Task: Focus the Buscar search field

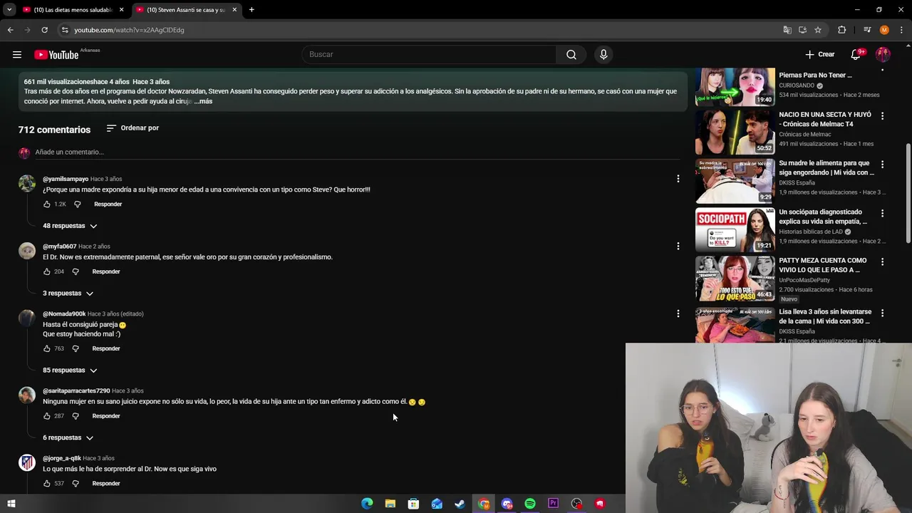Action: 429,55
